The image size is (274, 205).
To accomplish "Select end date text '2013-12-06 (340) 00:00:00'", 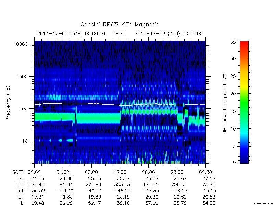I will tap(169, 33).
